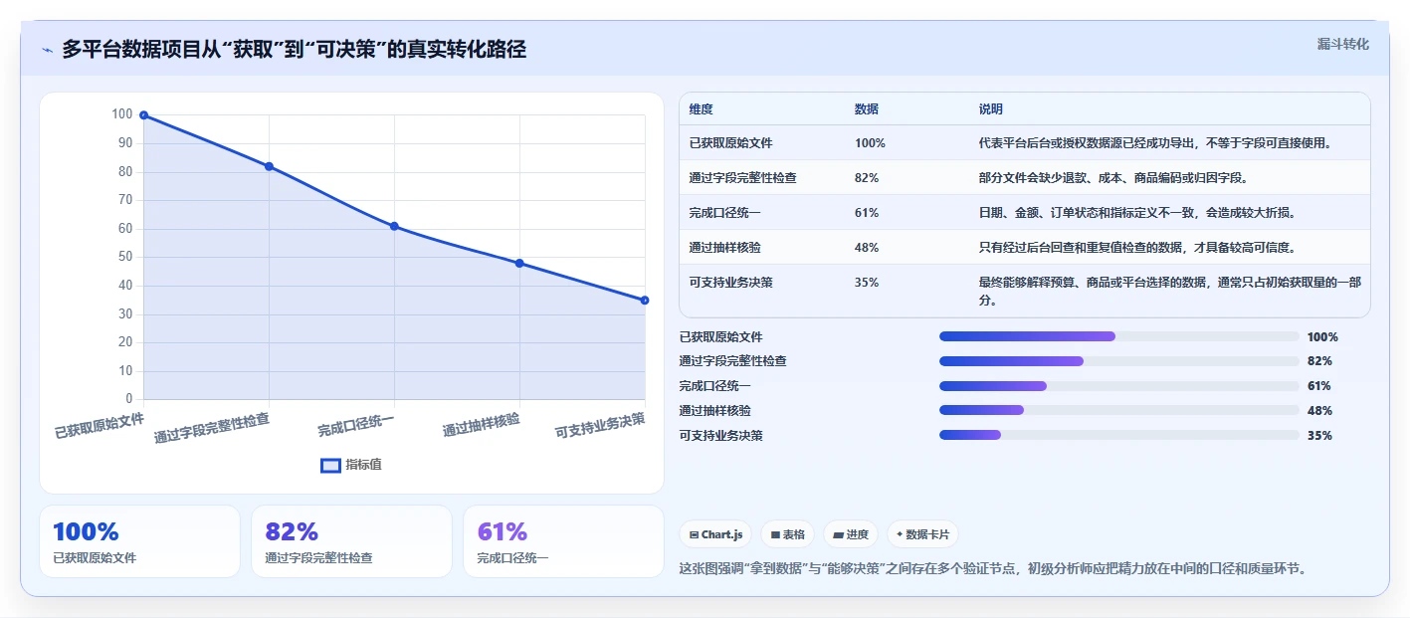Select the 100% 已获取原始文件 data card
Screen dimensions: 1410x618
(x=139, y=541)
